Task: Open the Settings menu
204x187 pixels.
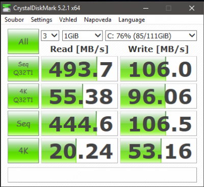Action: click(41, 20)
